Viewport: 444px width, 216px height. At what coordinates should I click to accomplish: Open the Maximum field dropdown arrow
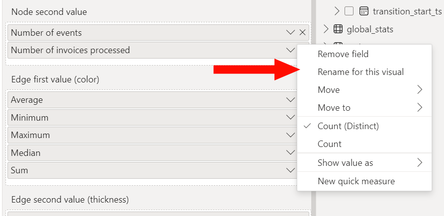pos(290,135)
